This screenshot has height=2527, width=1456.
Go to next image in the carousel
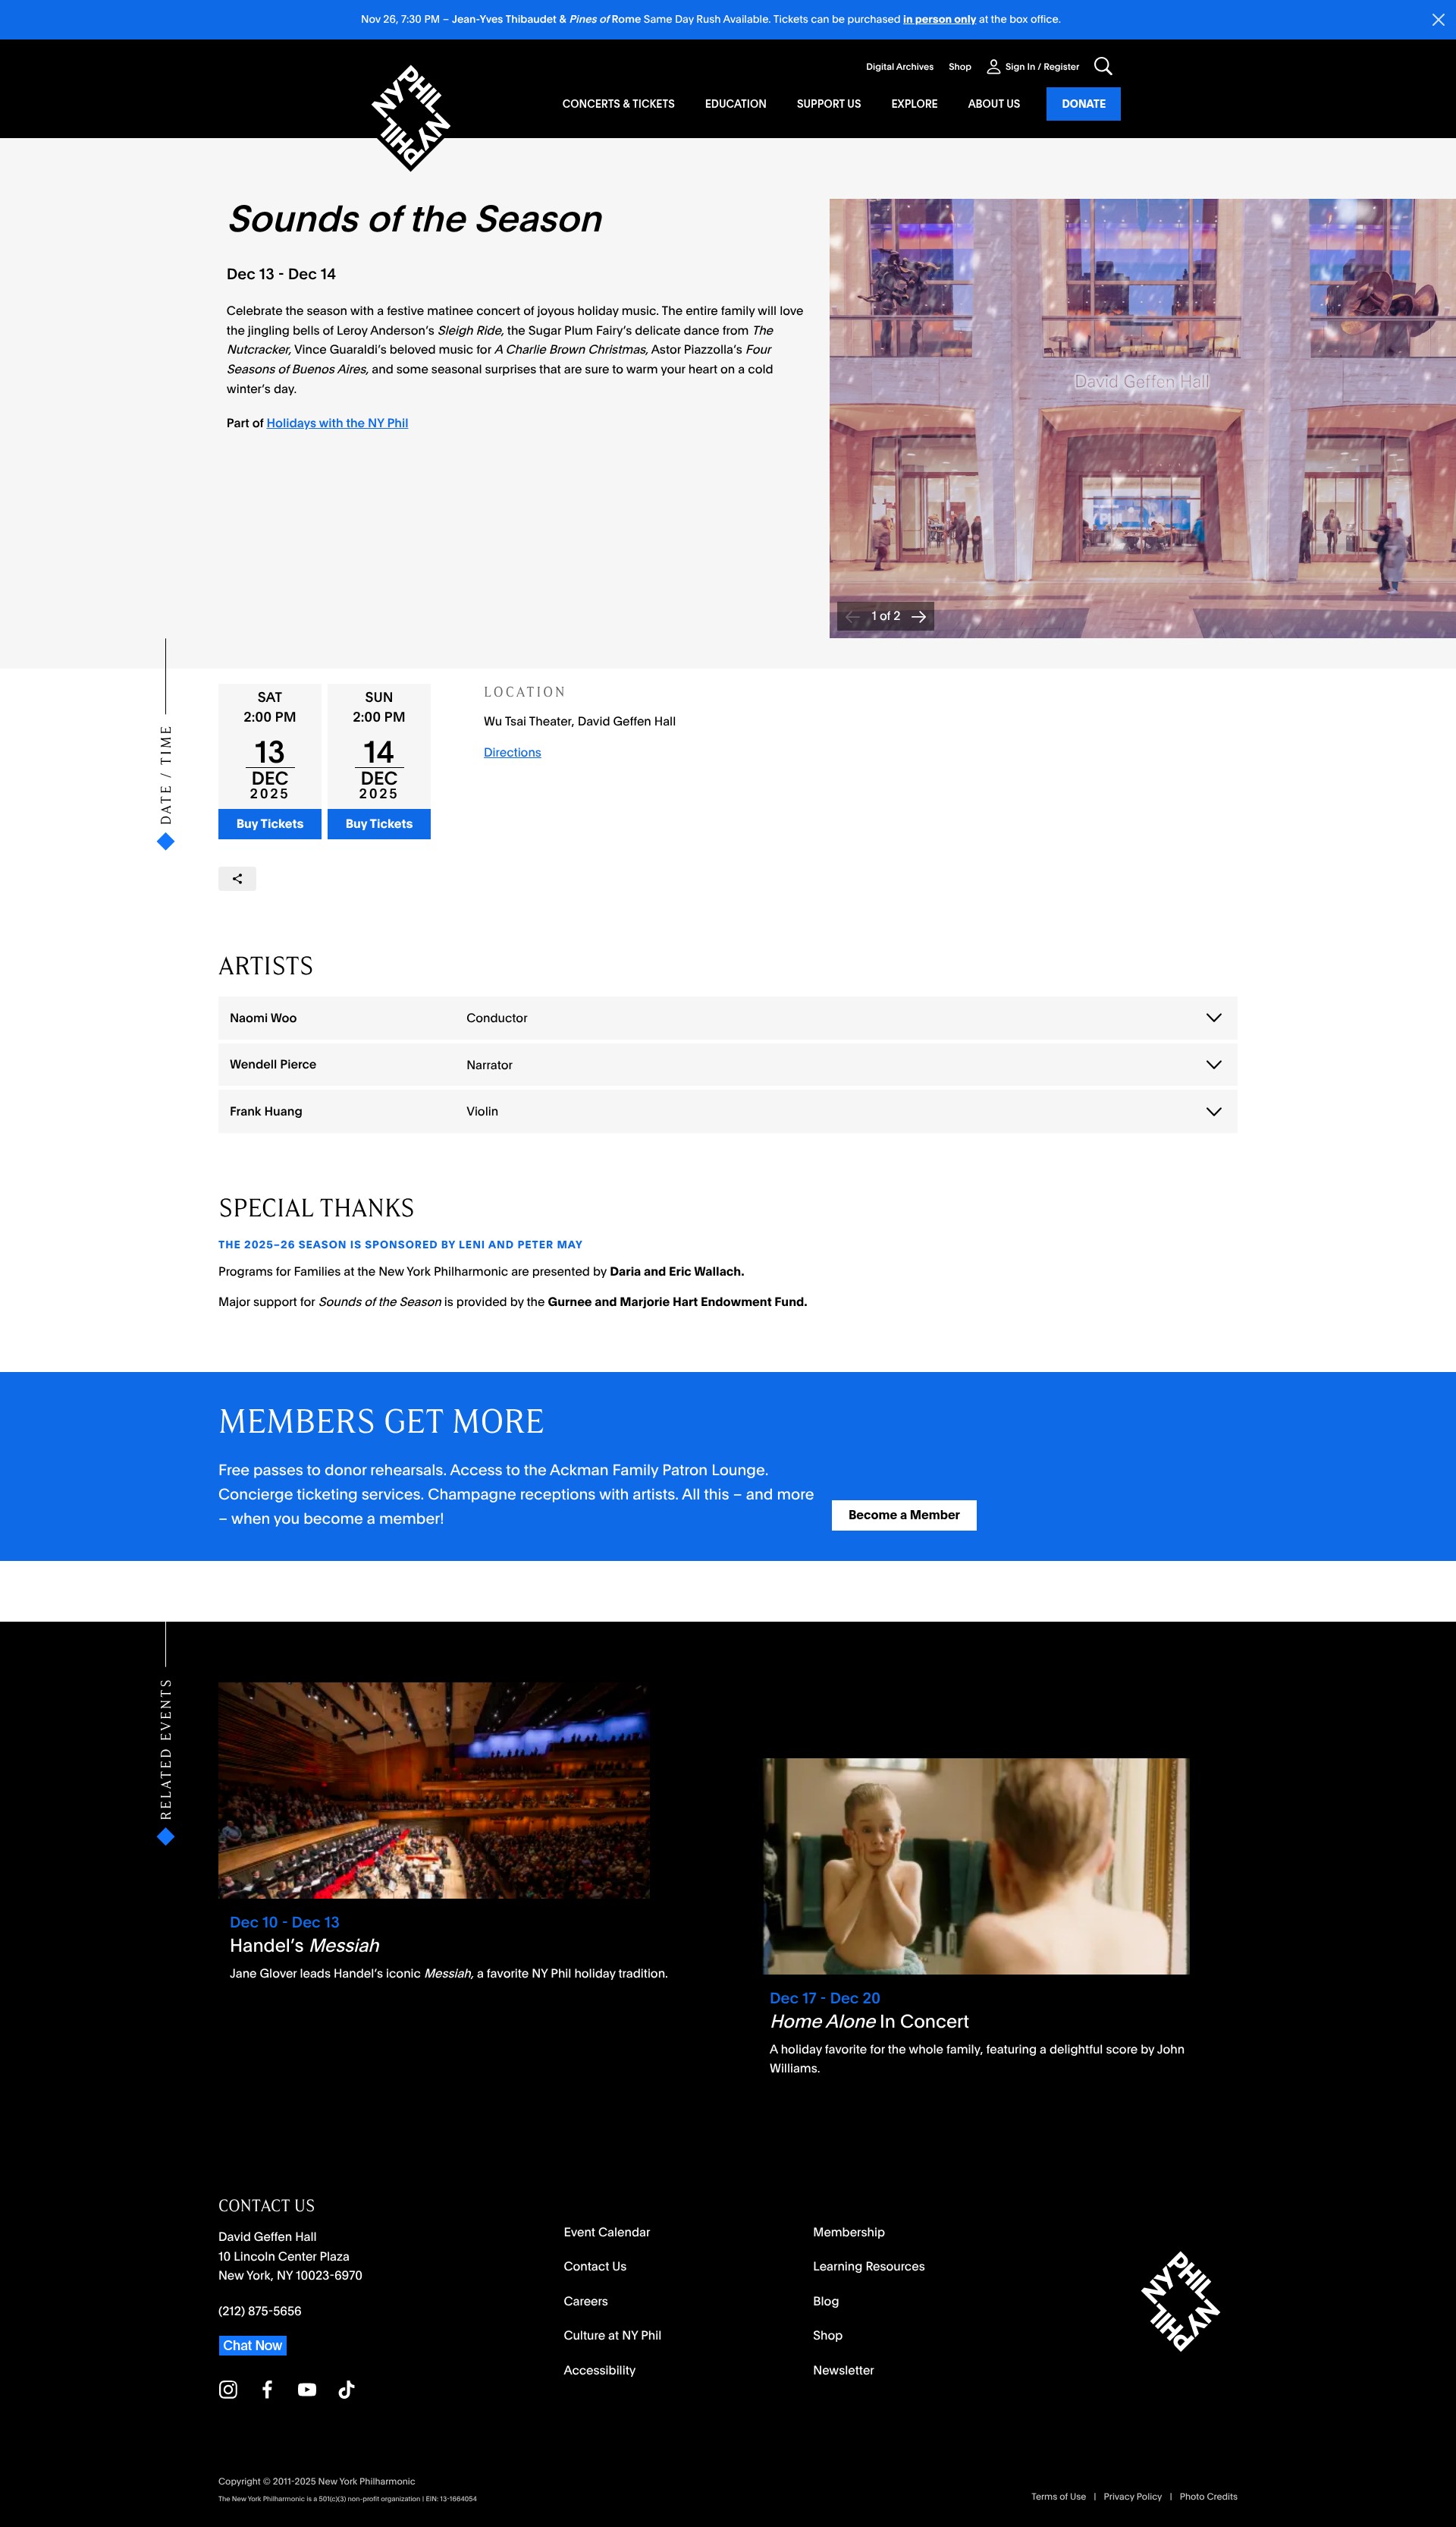tap(919, 617)
